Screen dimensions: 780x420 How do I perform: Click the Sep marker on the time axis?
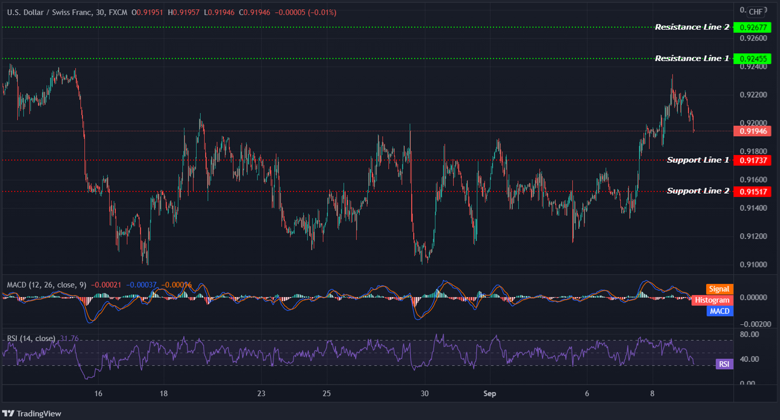[490, 393]
